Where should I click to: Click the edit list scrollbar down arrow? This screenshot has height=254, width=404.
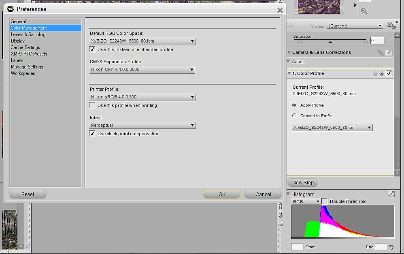[x=397, y=173]
